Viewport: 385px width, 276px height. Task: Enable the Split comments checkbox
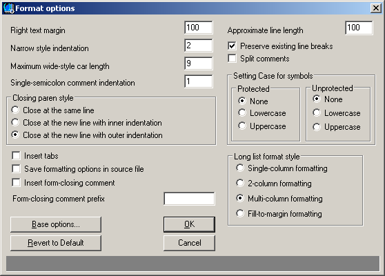point(232,59)
